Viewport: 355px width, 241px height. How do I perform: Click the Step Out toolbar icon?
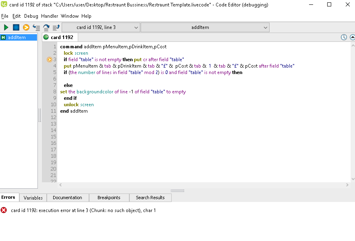[56, 27]
